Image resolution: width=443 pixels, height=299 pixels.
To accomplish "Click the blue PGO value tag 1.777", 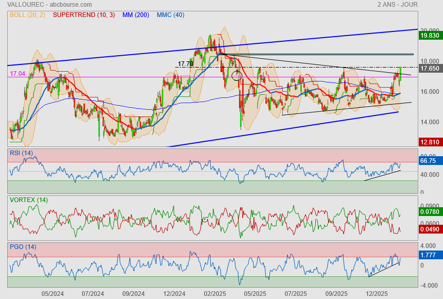I will tap(429, 255).
